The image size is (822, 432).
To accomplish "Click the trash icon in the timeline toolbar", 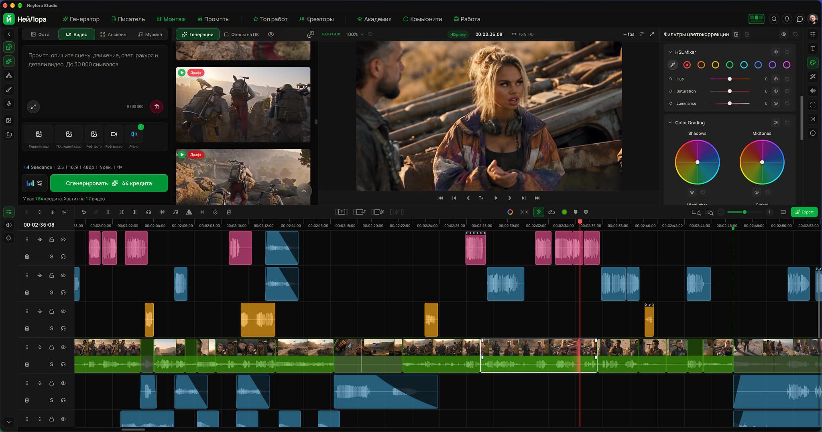I will tap(229, 212).
